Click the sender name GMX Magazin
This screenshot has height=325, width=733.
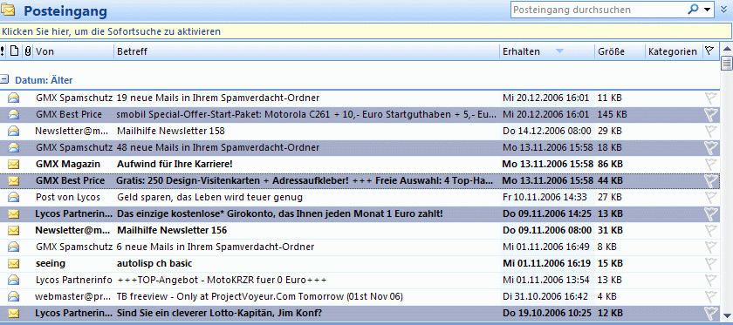68,164
